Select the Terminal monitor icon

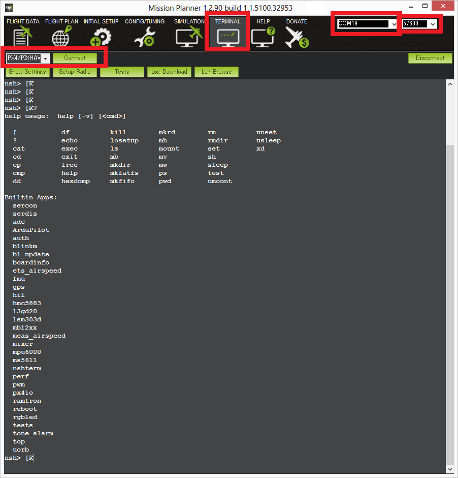[x=227, y=37]
